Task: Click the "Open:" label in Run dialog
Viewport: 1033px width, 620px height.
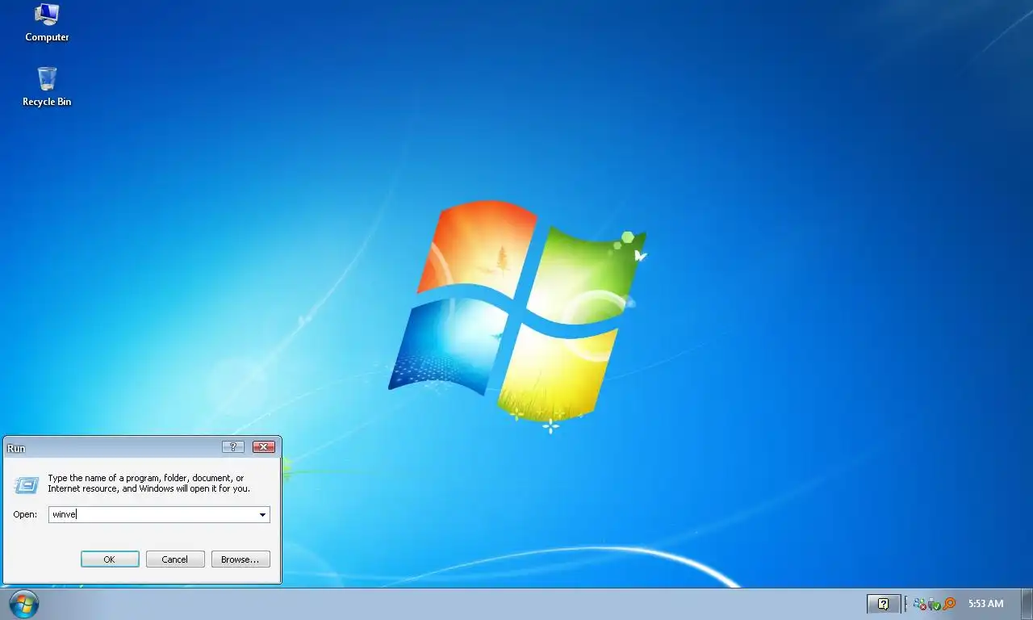Action: pos(25,514)
